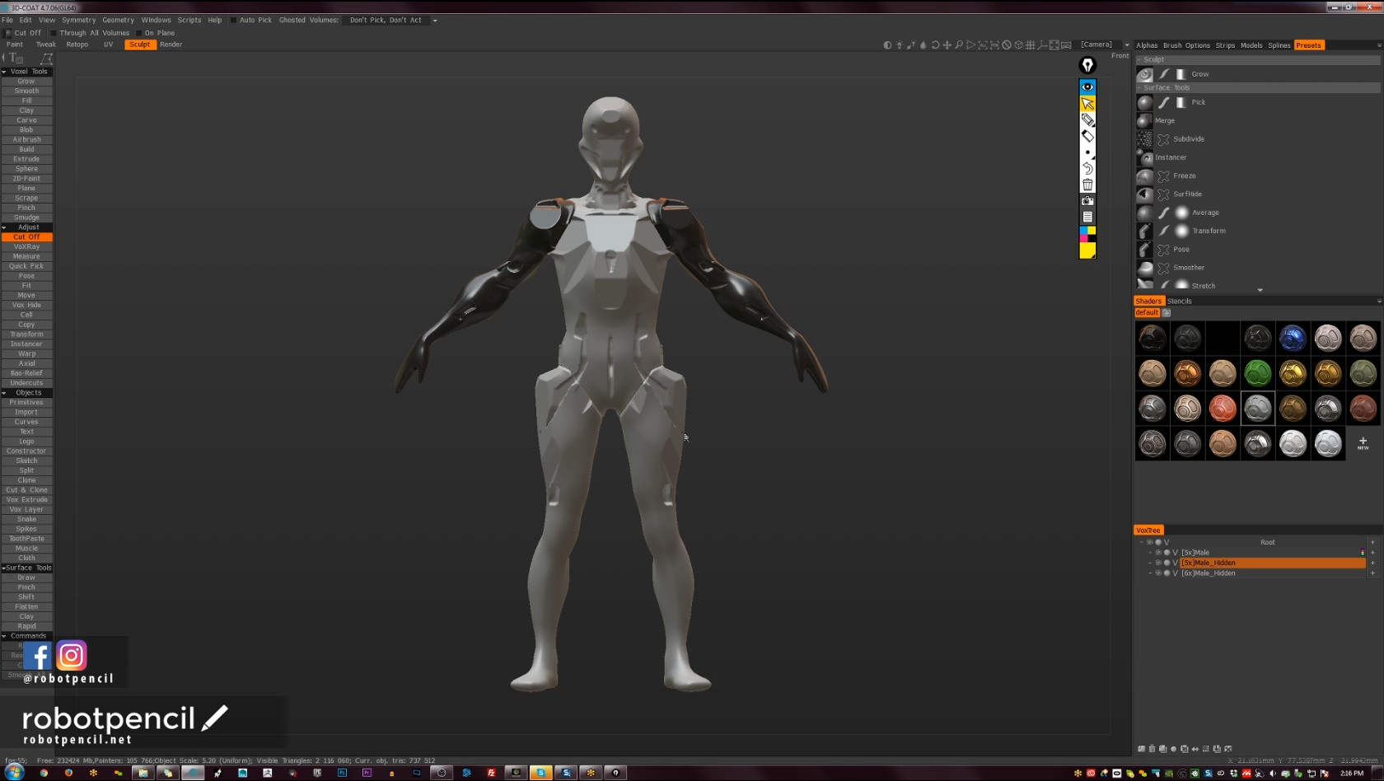Collapse the Commands section
The image size is (1384, 781).
tap(4, 636)
